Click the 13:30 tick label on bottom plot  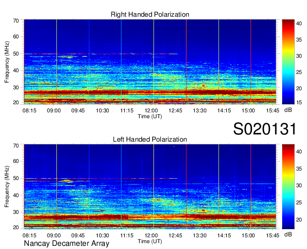point(200,235)
